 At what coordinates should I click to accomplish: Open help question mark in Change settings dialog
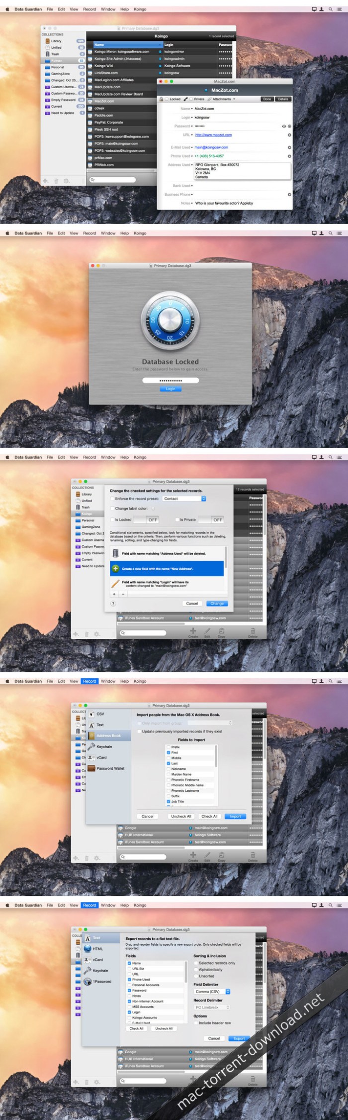[x=113, y=604]
